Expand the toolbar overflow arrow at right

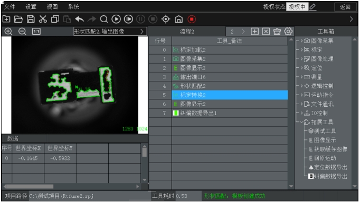(x=351, y=19)
